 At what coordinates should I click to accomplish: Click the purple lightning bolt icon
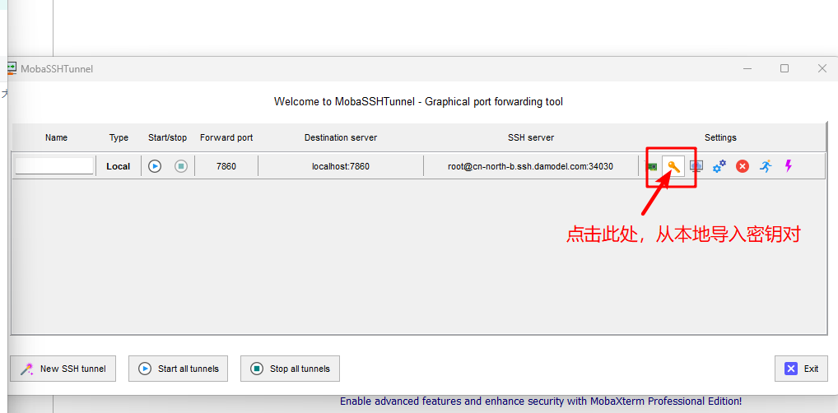pos(789,166)
